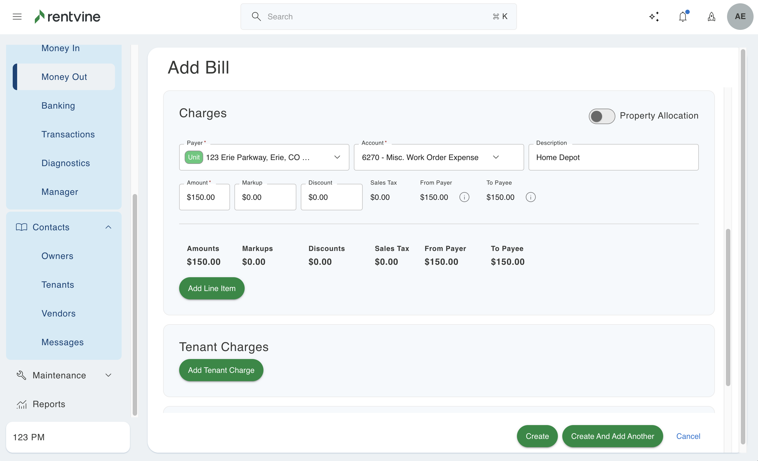
Task: Click Create And Add Another
Action: click(612, 436)
